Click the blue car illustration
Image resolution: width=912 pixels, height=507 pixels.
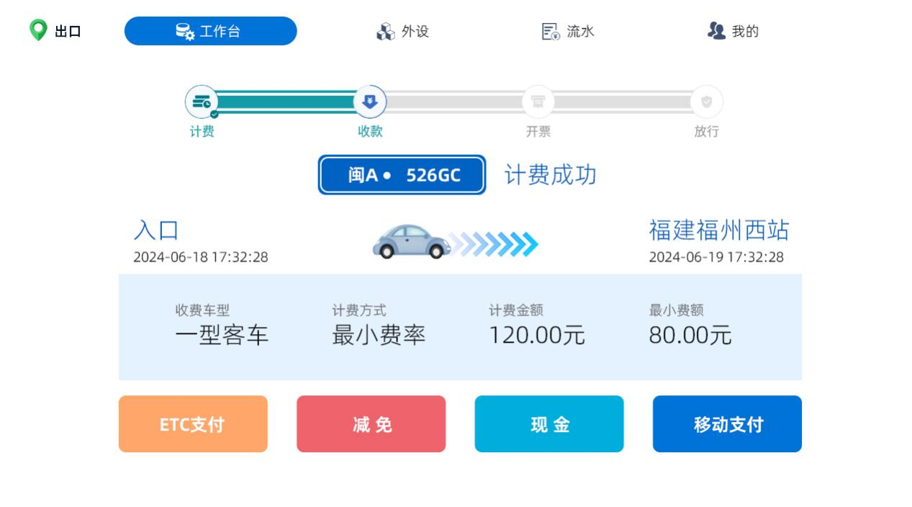412,242
